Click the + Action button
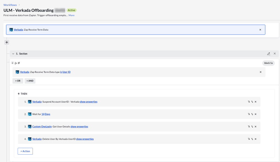This screenshot has height=162, width=280. coord(25,151)
